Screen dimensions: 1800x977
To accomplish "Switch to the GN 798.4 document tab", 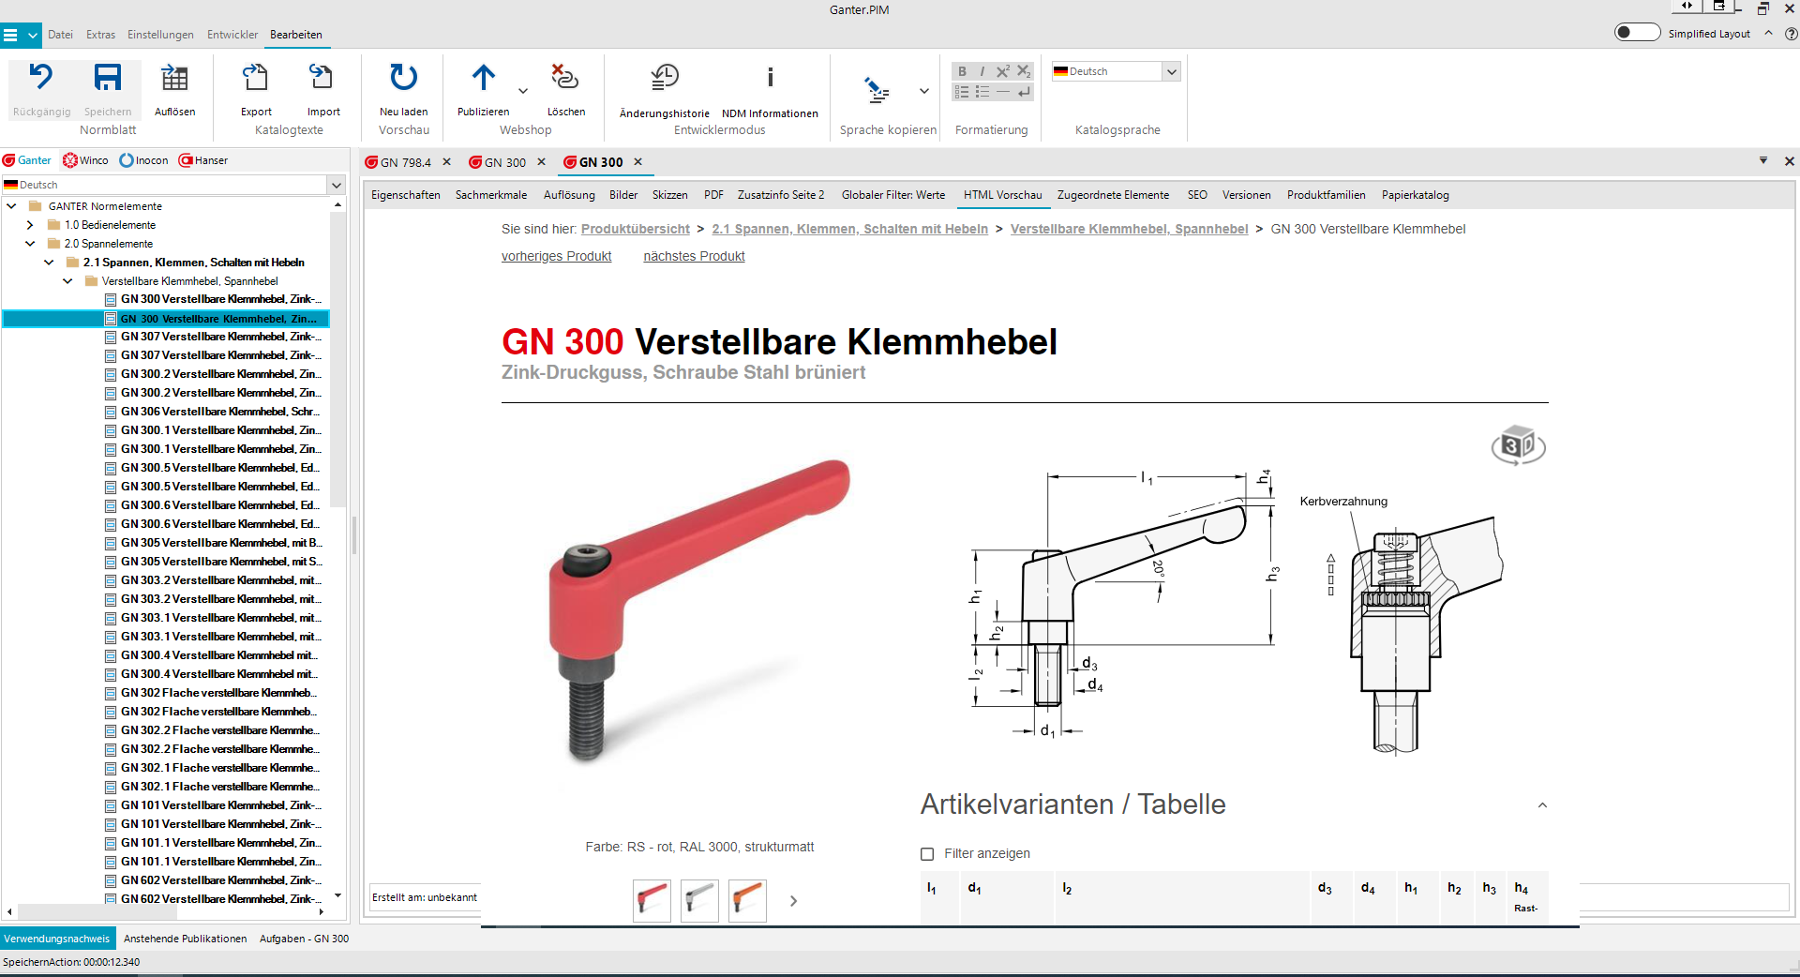I will pyautogui.click(x=404, y=162).
